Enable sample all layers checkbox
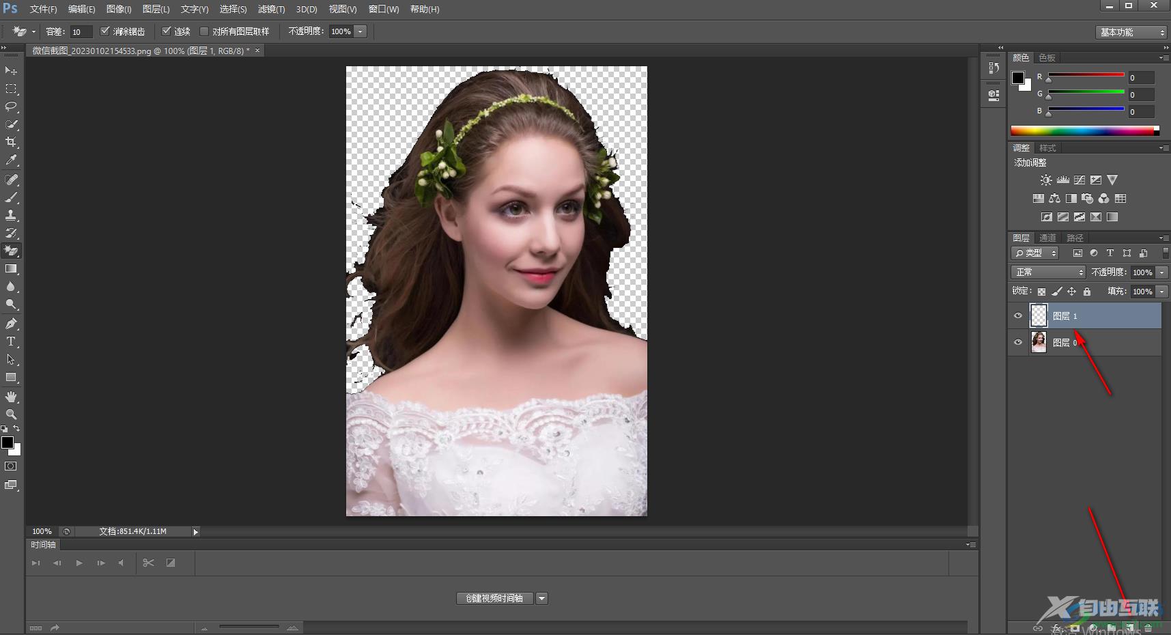The width and height of the screenshot is (1171, 635). click(x=203, y=31)
